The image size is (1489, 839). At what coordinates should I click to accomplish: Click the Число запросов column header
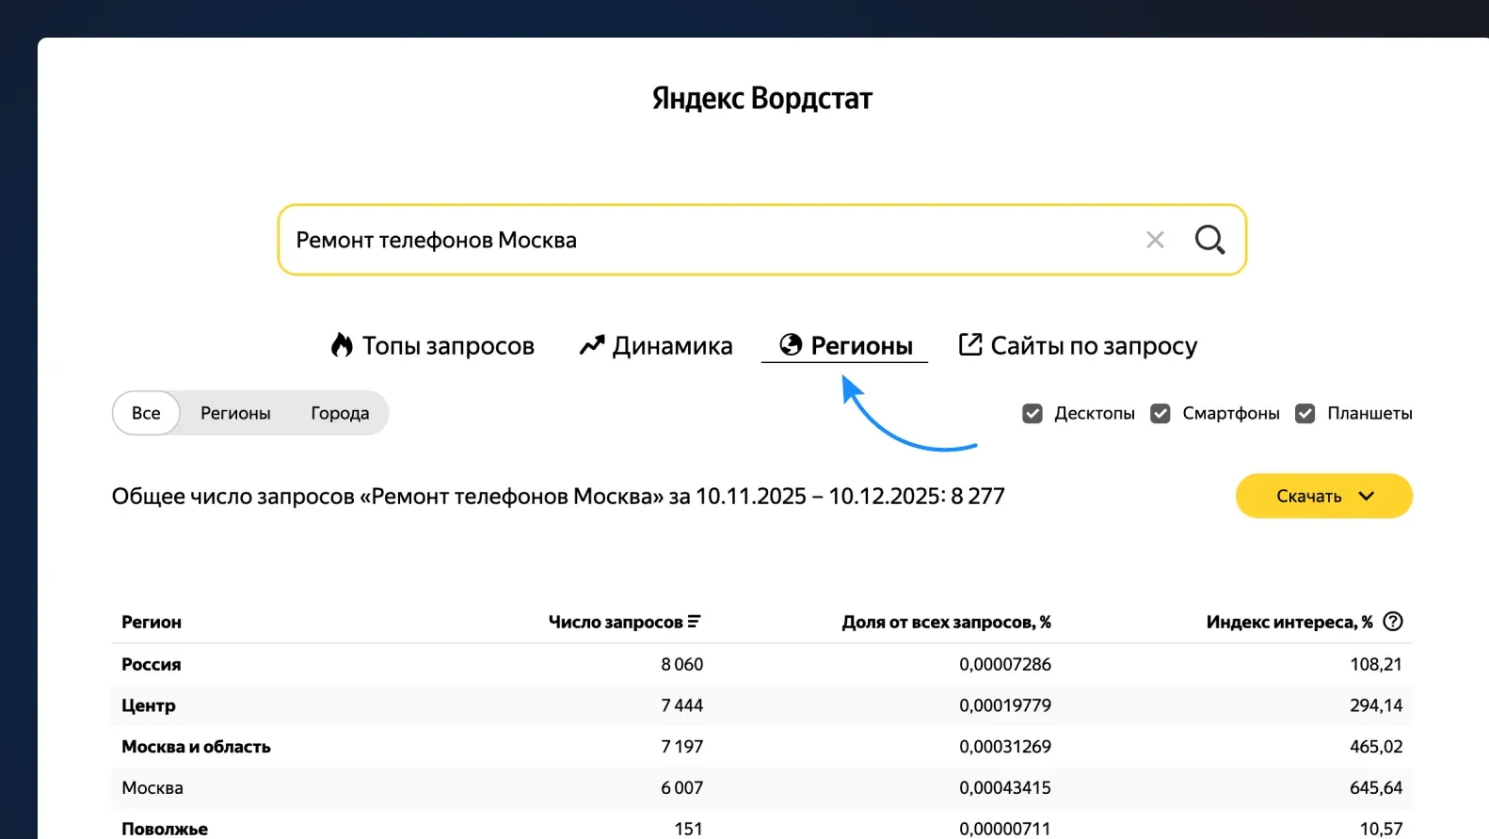pos(616,622)
